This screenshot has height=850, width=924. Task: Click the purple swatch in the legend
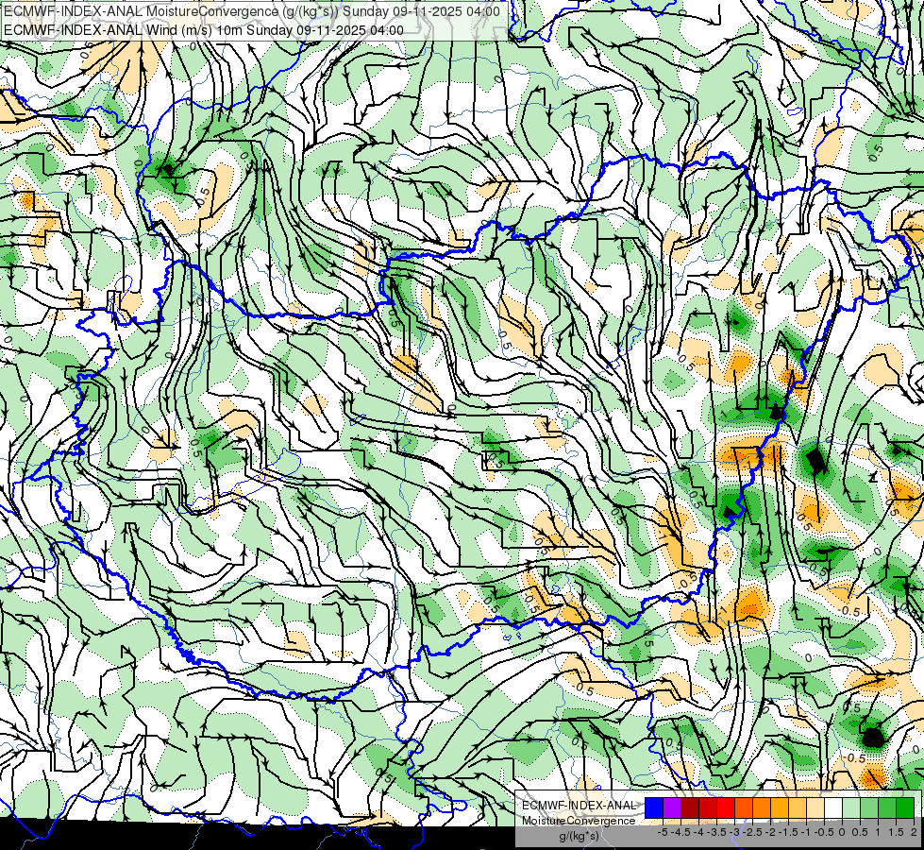click(x=672, y=808)
